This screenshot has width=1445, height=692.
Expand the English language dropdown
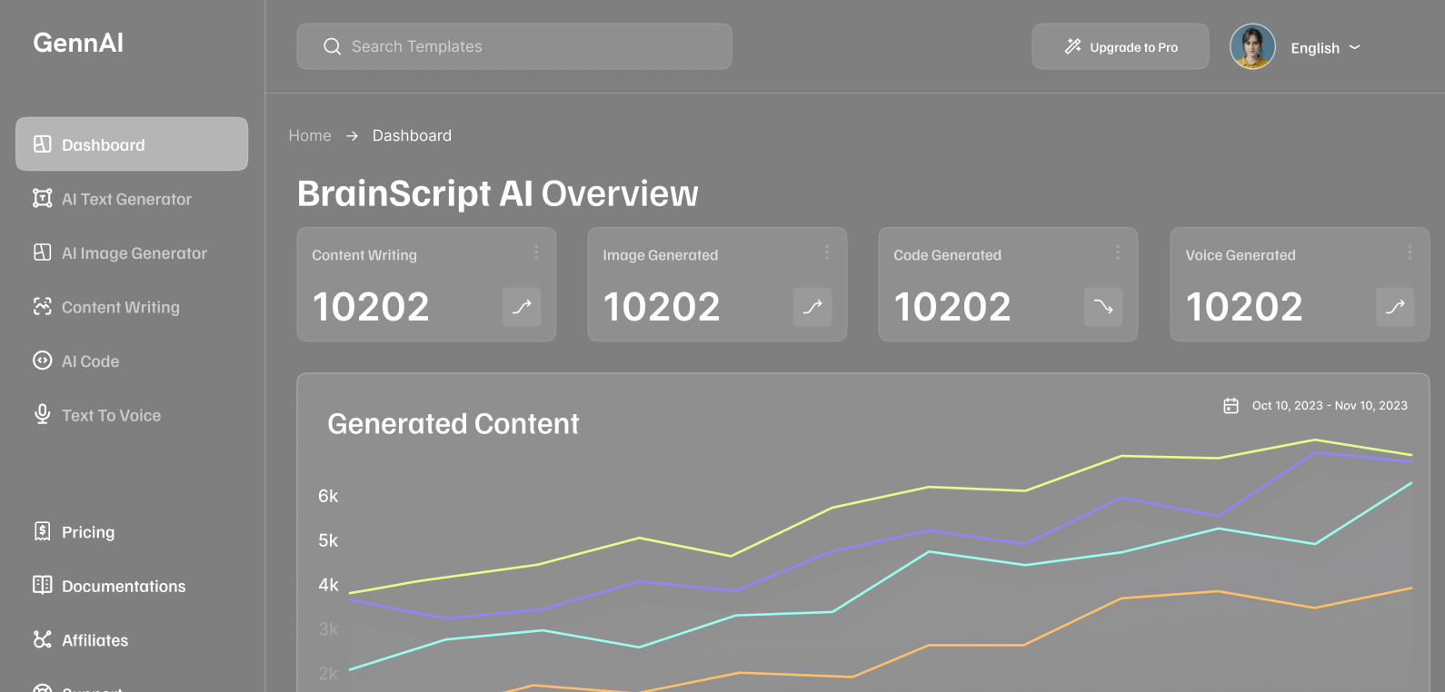tap(1325, 48)
